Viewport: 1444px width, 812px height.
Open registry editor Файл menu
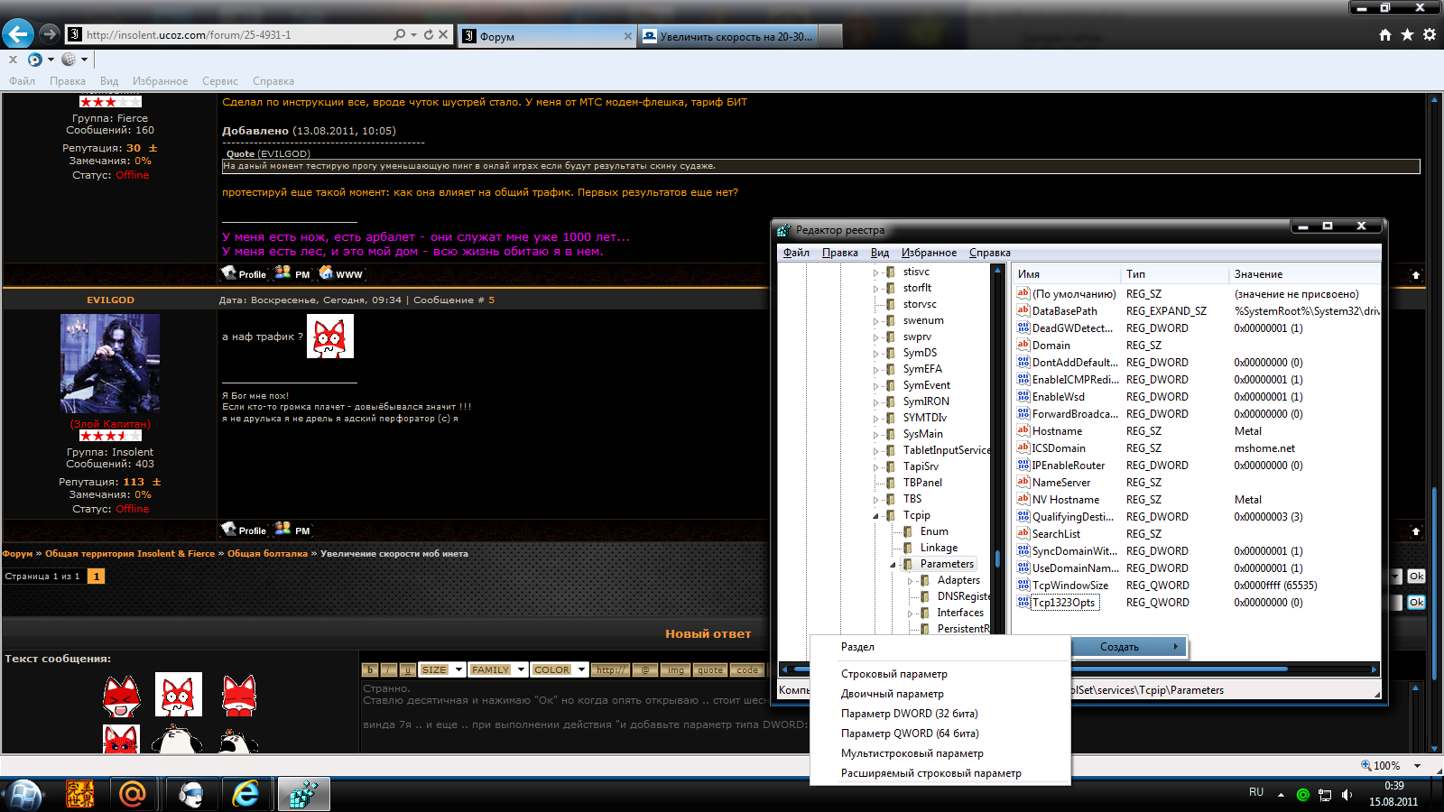(x=796, y=253)
